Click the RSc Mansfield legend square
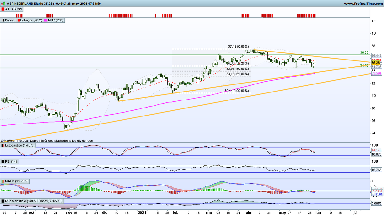Viewport: 384px width, 216px height. click(x=3, y=201)
